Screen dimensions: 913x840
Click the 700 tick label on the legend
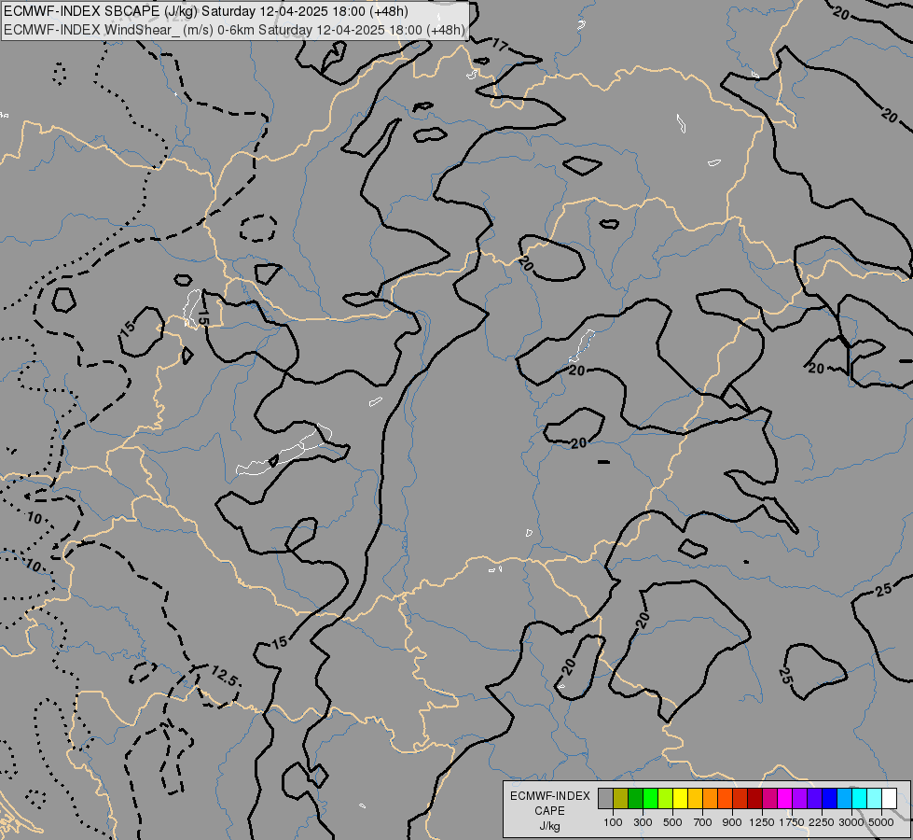(x=703, y=822)
